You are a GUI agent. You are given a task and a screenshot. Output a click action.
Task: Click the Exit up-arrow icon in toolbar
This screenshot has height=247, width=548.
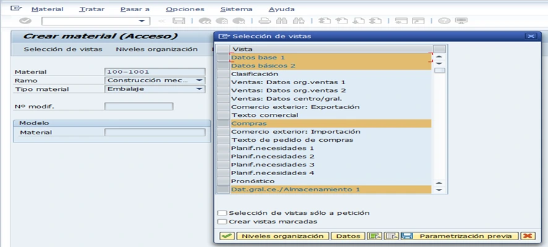coord(221,21)
